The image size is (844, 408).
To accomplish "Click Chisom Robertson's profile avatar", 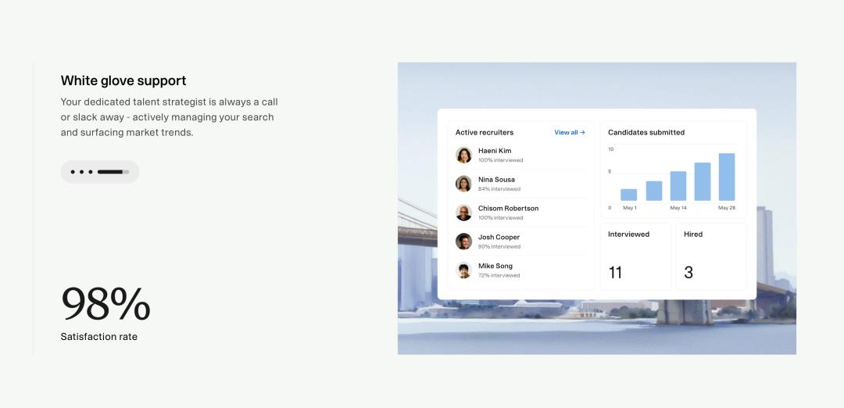I will pyautogui.click(x=463, y=213).
